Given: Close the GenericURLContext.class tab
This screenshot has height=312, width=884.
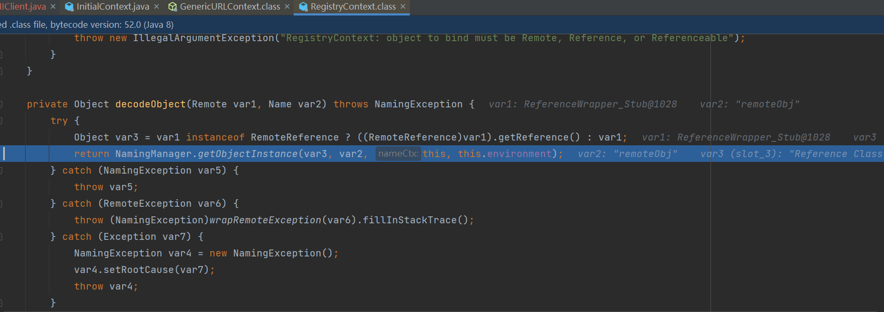Looking at the screenshot, I should click(x=287, y=6).
